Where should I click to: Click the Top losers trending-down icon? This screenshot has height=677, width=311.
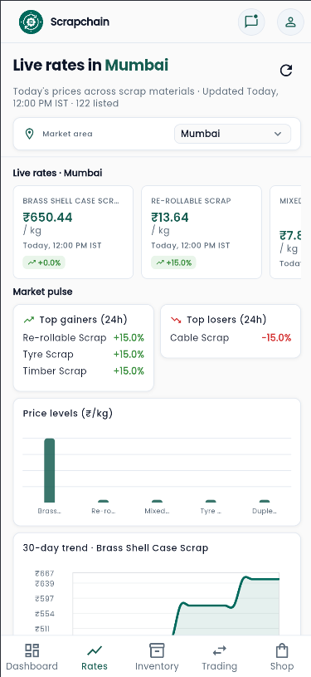coord(176,320)
